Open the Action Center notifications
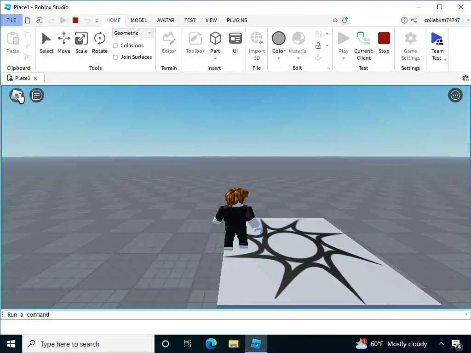 (x=457, y=344)
